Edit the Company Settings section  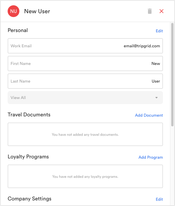159,199
